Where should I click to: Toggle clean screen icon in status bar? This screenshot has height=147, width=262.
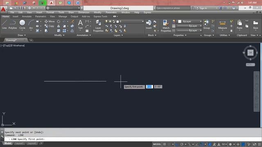[255, 144]
